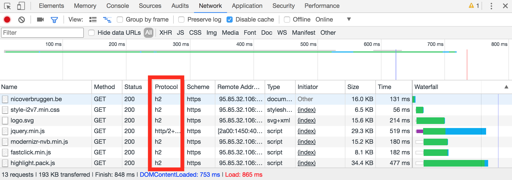Sort by the Time column header
This screenshot has height=180, width=512.
394,87
